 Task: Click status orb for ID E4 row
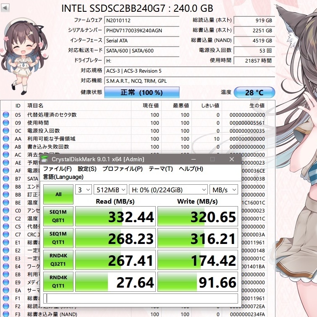pos(6,266)
